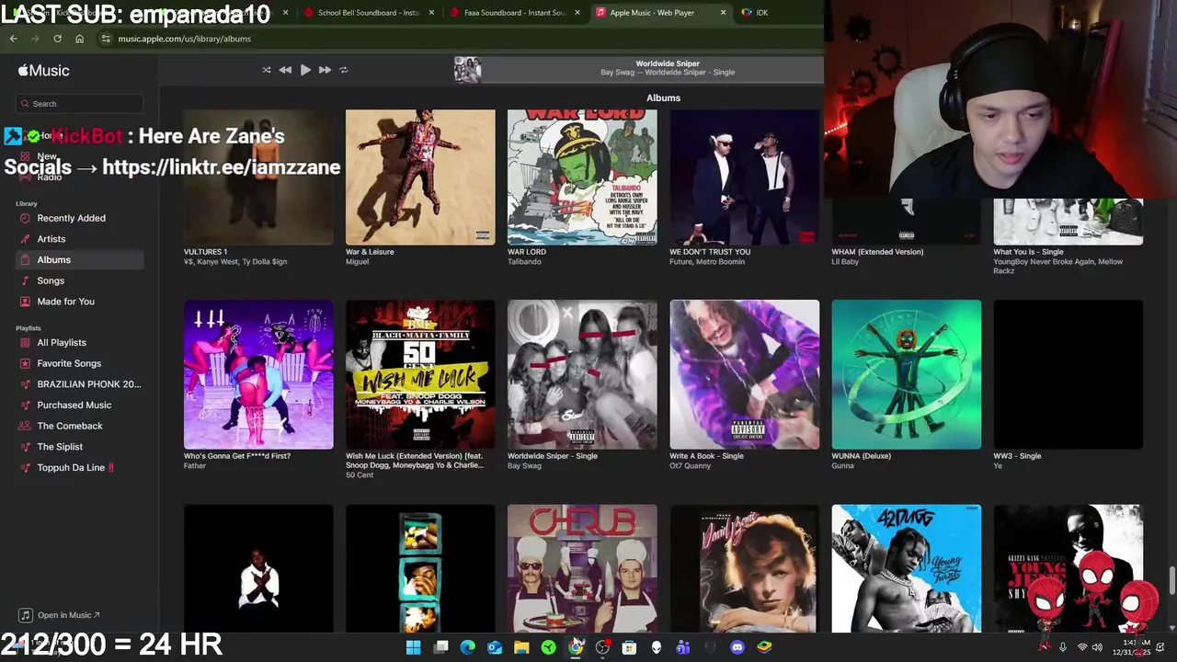Image resolution: width=1177 pixels, height=662 pixels.
Task: Click the browser back arrow
Action: [14, 39]
